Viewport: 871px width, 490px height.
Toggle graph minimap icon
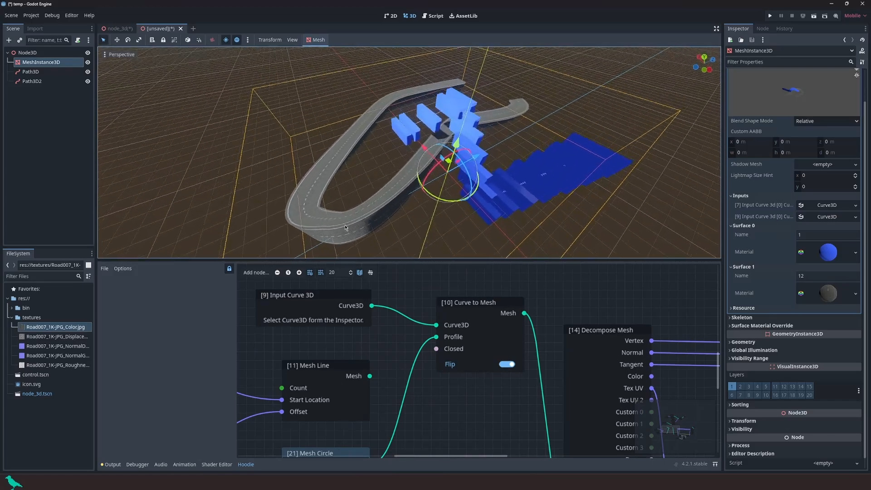(x=360, y=273)
